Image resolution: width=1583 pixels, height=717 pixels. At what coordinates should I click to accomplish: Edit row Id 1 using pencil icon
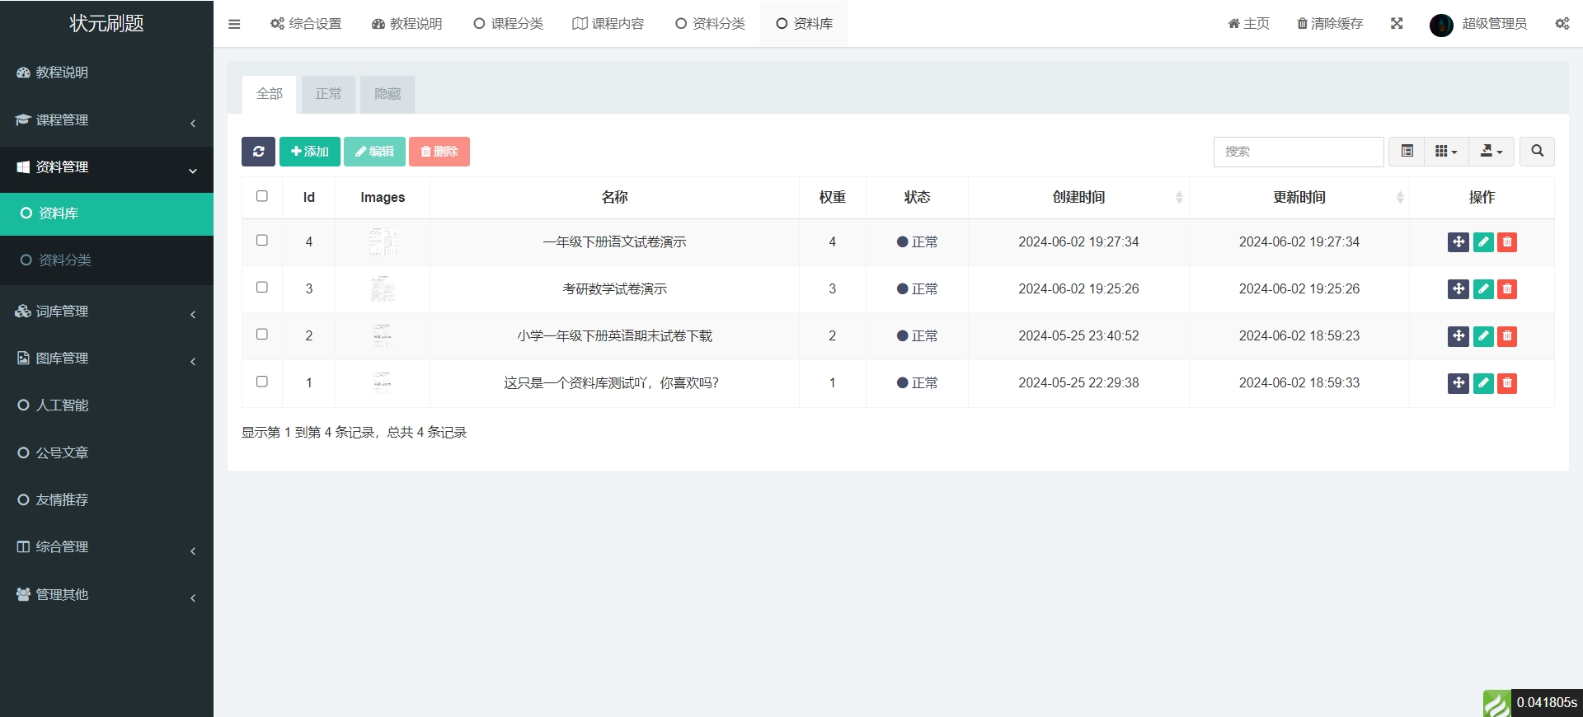(1483, 383)
